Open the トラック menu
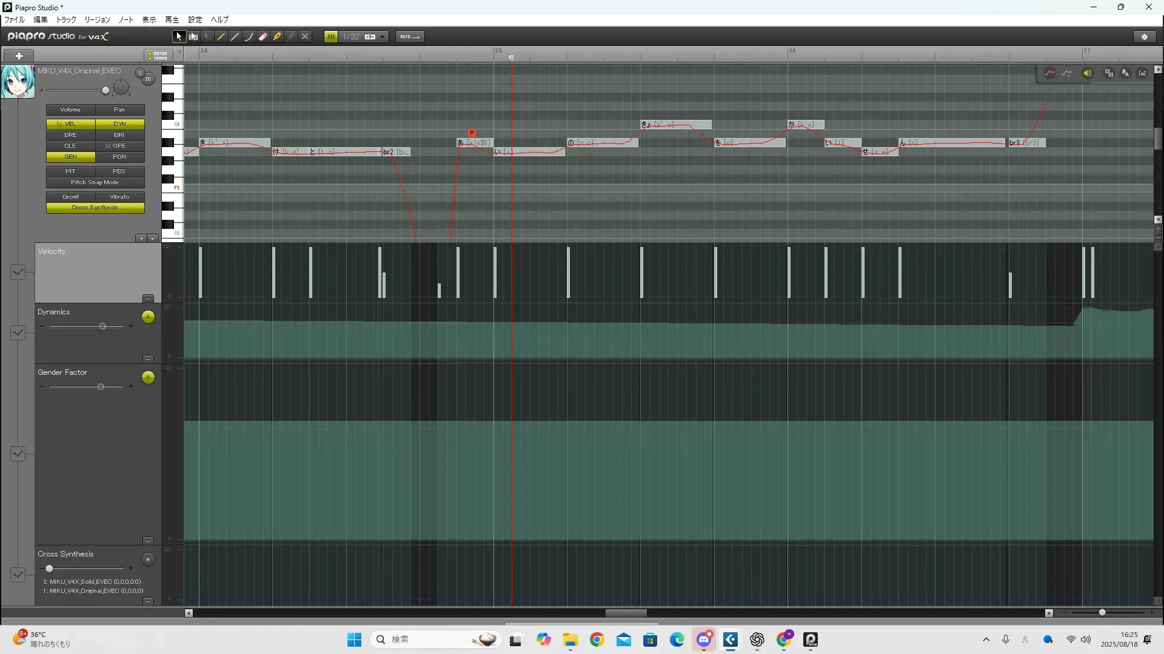 click(x=66, y=20)
